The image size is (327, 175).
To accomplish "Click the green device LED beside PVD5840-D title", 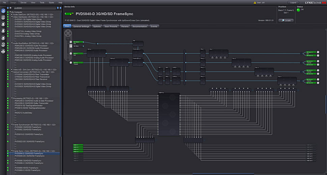I will [69, 14].
